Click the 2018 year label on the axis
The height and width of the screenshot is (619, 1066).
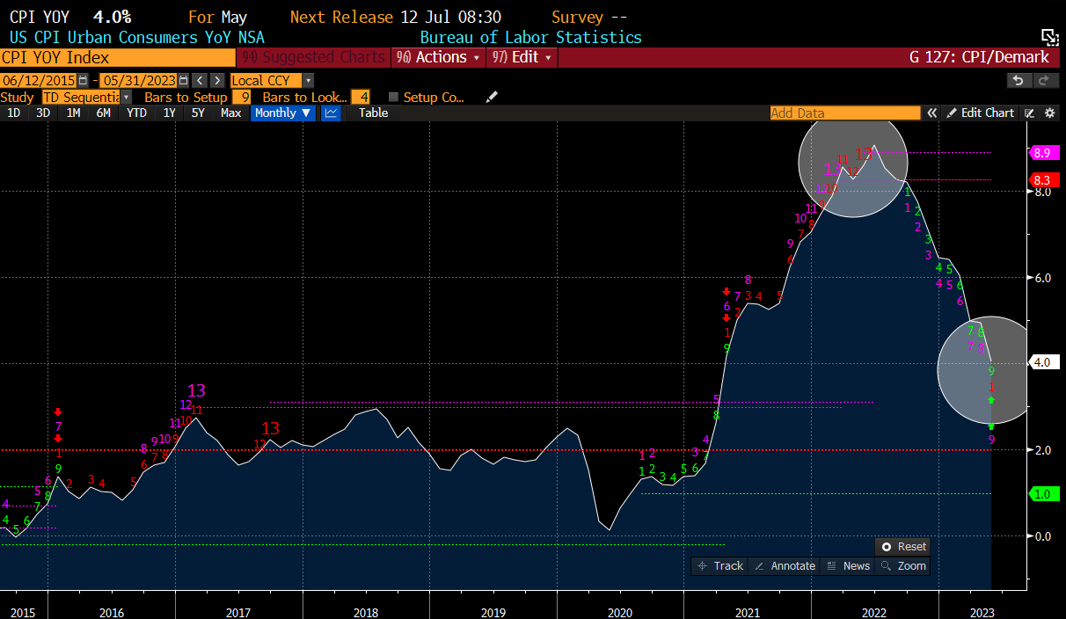[x=366, y=612]
